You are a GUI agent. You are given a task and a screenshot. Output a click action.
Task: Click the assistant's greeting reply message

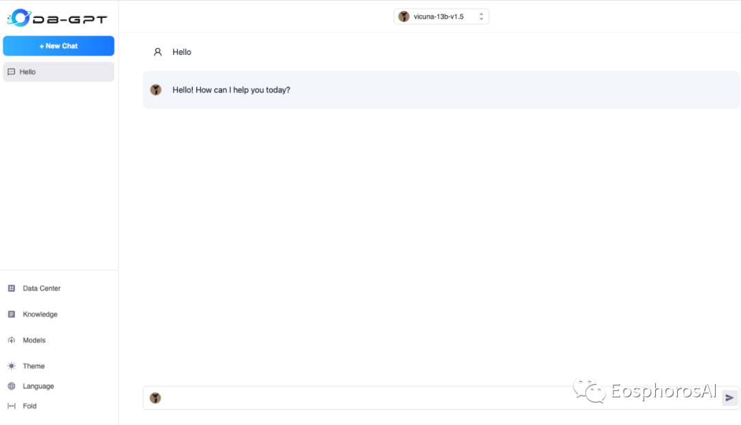point(231,90)
